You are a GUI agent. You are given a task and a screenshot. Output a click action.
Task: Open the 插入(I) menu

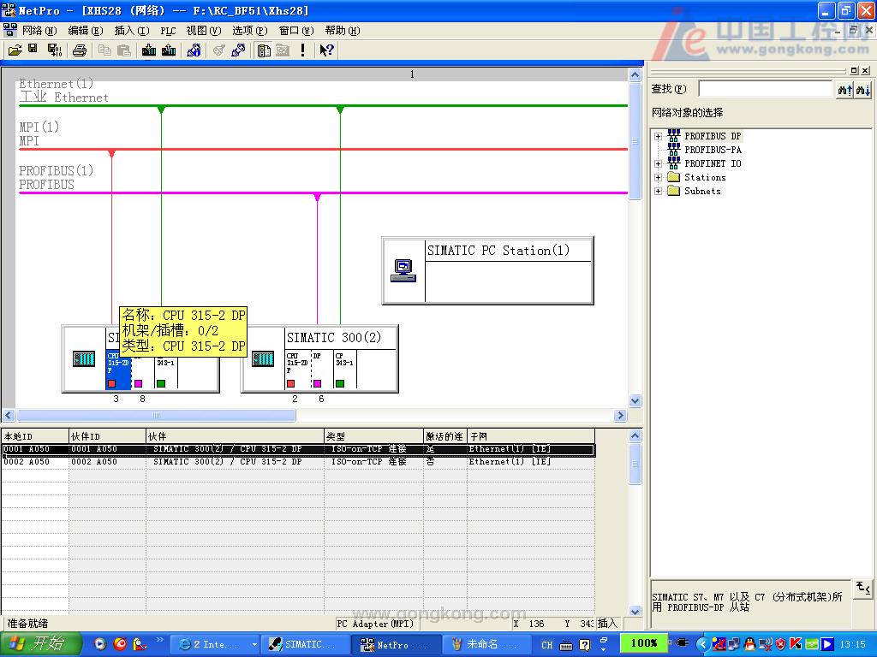(131, 31)
